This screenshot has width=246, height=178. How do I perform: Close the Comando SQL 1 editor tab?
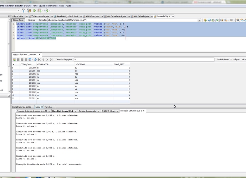point(173,16)
